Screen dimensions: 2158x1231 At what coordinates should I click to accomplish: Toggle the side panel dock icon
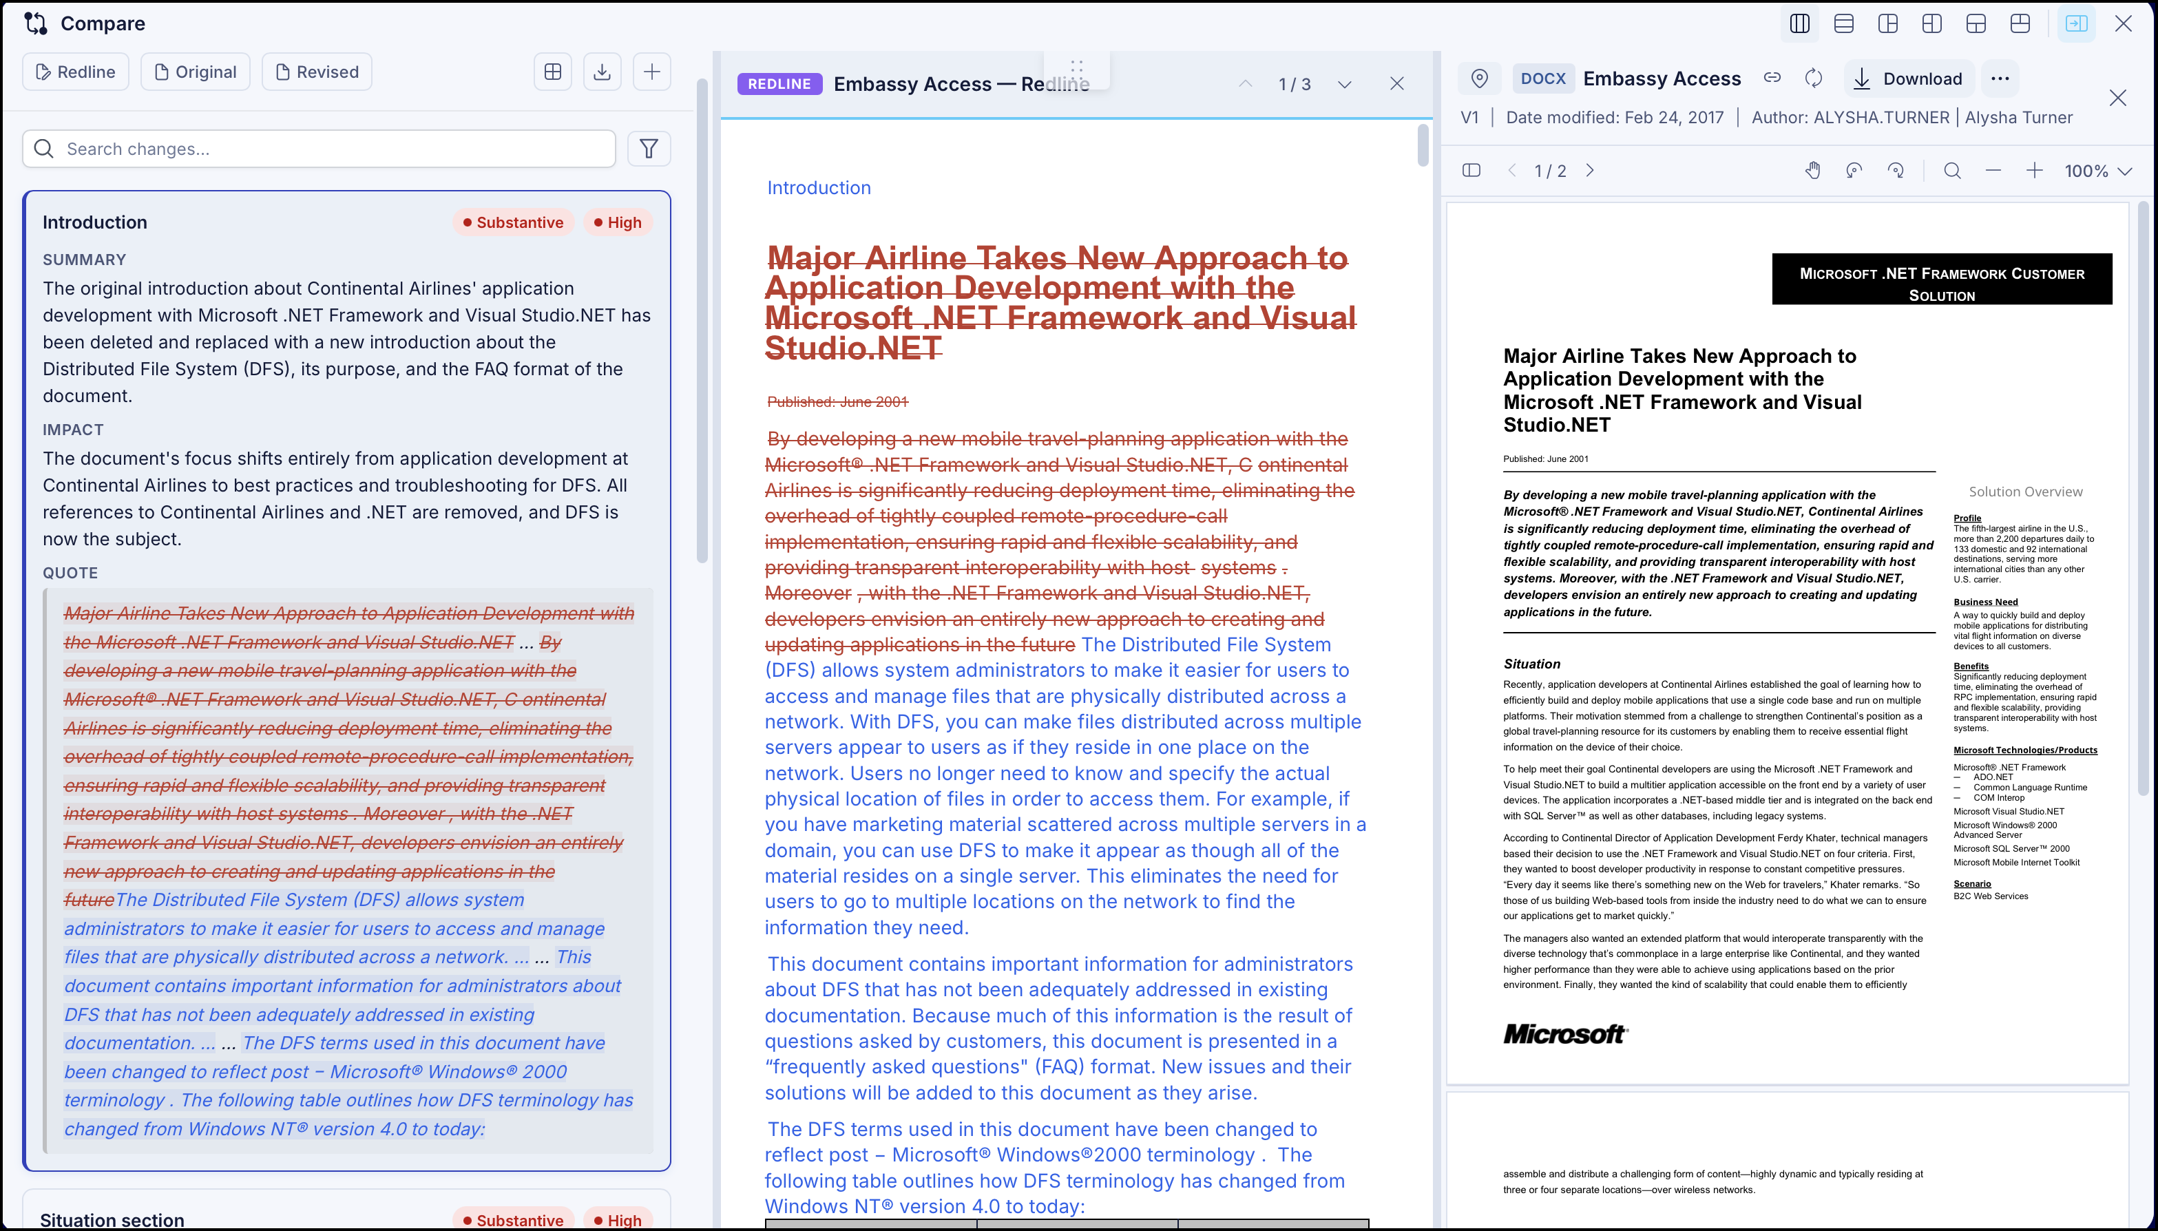click(2076, 23)
